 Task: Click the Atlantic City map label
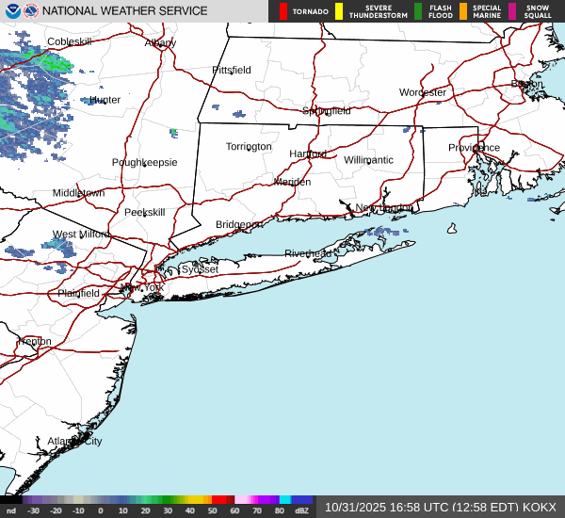[74, 441]
